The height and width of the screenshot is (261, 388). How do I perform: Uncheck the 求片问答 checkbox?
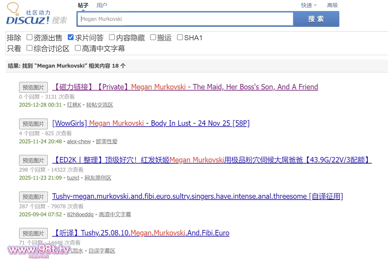pos(71,37)
